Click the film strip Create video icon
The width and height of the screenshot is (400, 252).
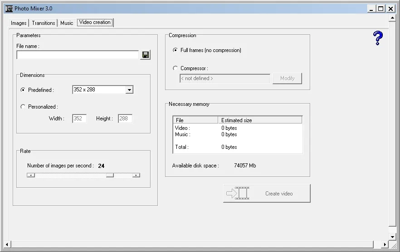[238, 193]
